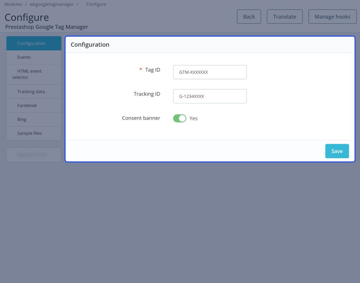This screenshot has width=360, height=283.
Task: Open the HTML event selector tab
Action: tap(34, 74)
